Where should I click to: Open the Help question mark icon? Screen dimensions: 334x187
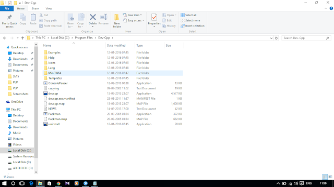331,8
